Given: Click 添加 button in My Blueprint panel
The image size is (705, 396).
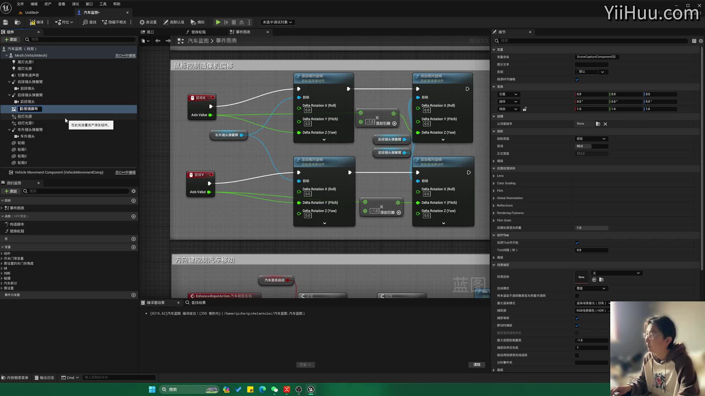Looking at the screenshot, I should 11,191.
